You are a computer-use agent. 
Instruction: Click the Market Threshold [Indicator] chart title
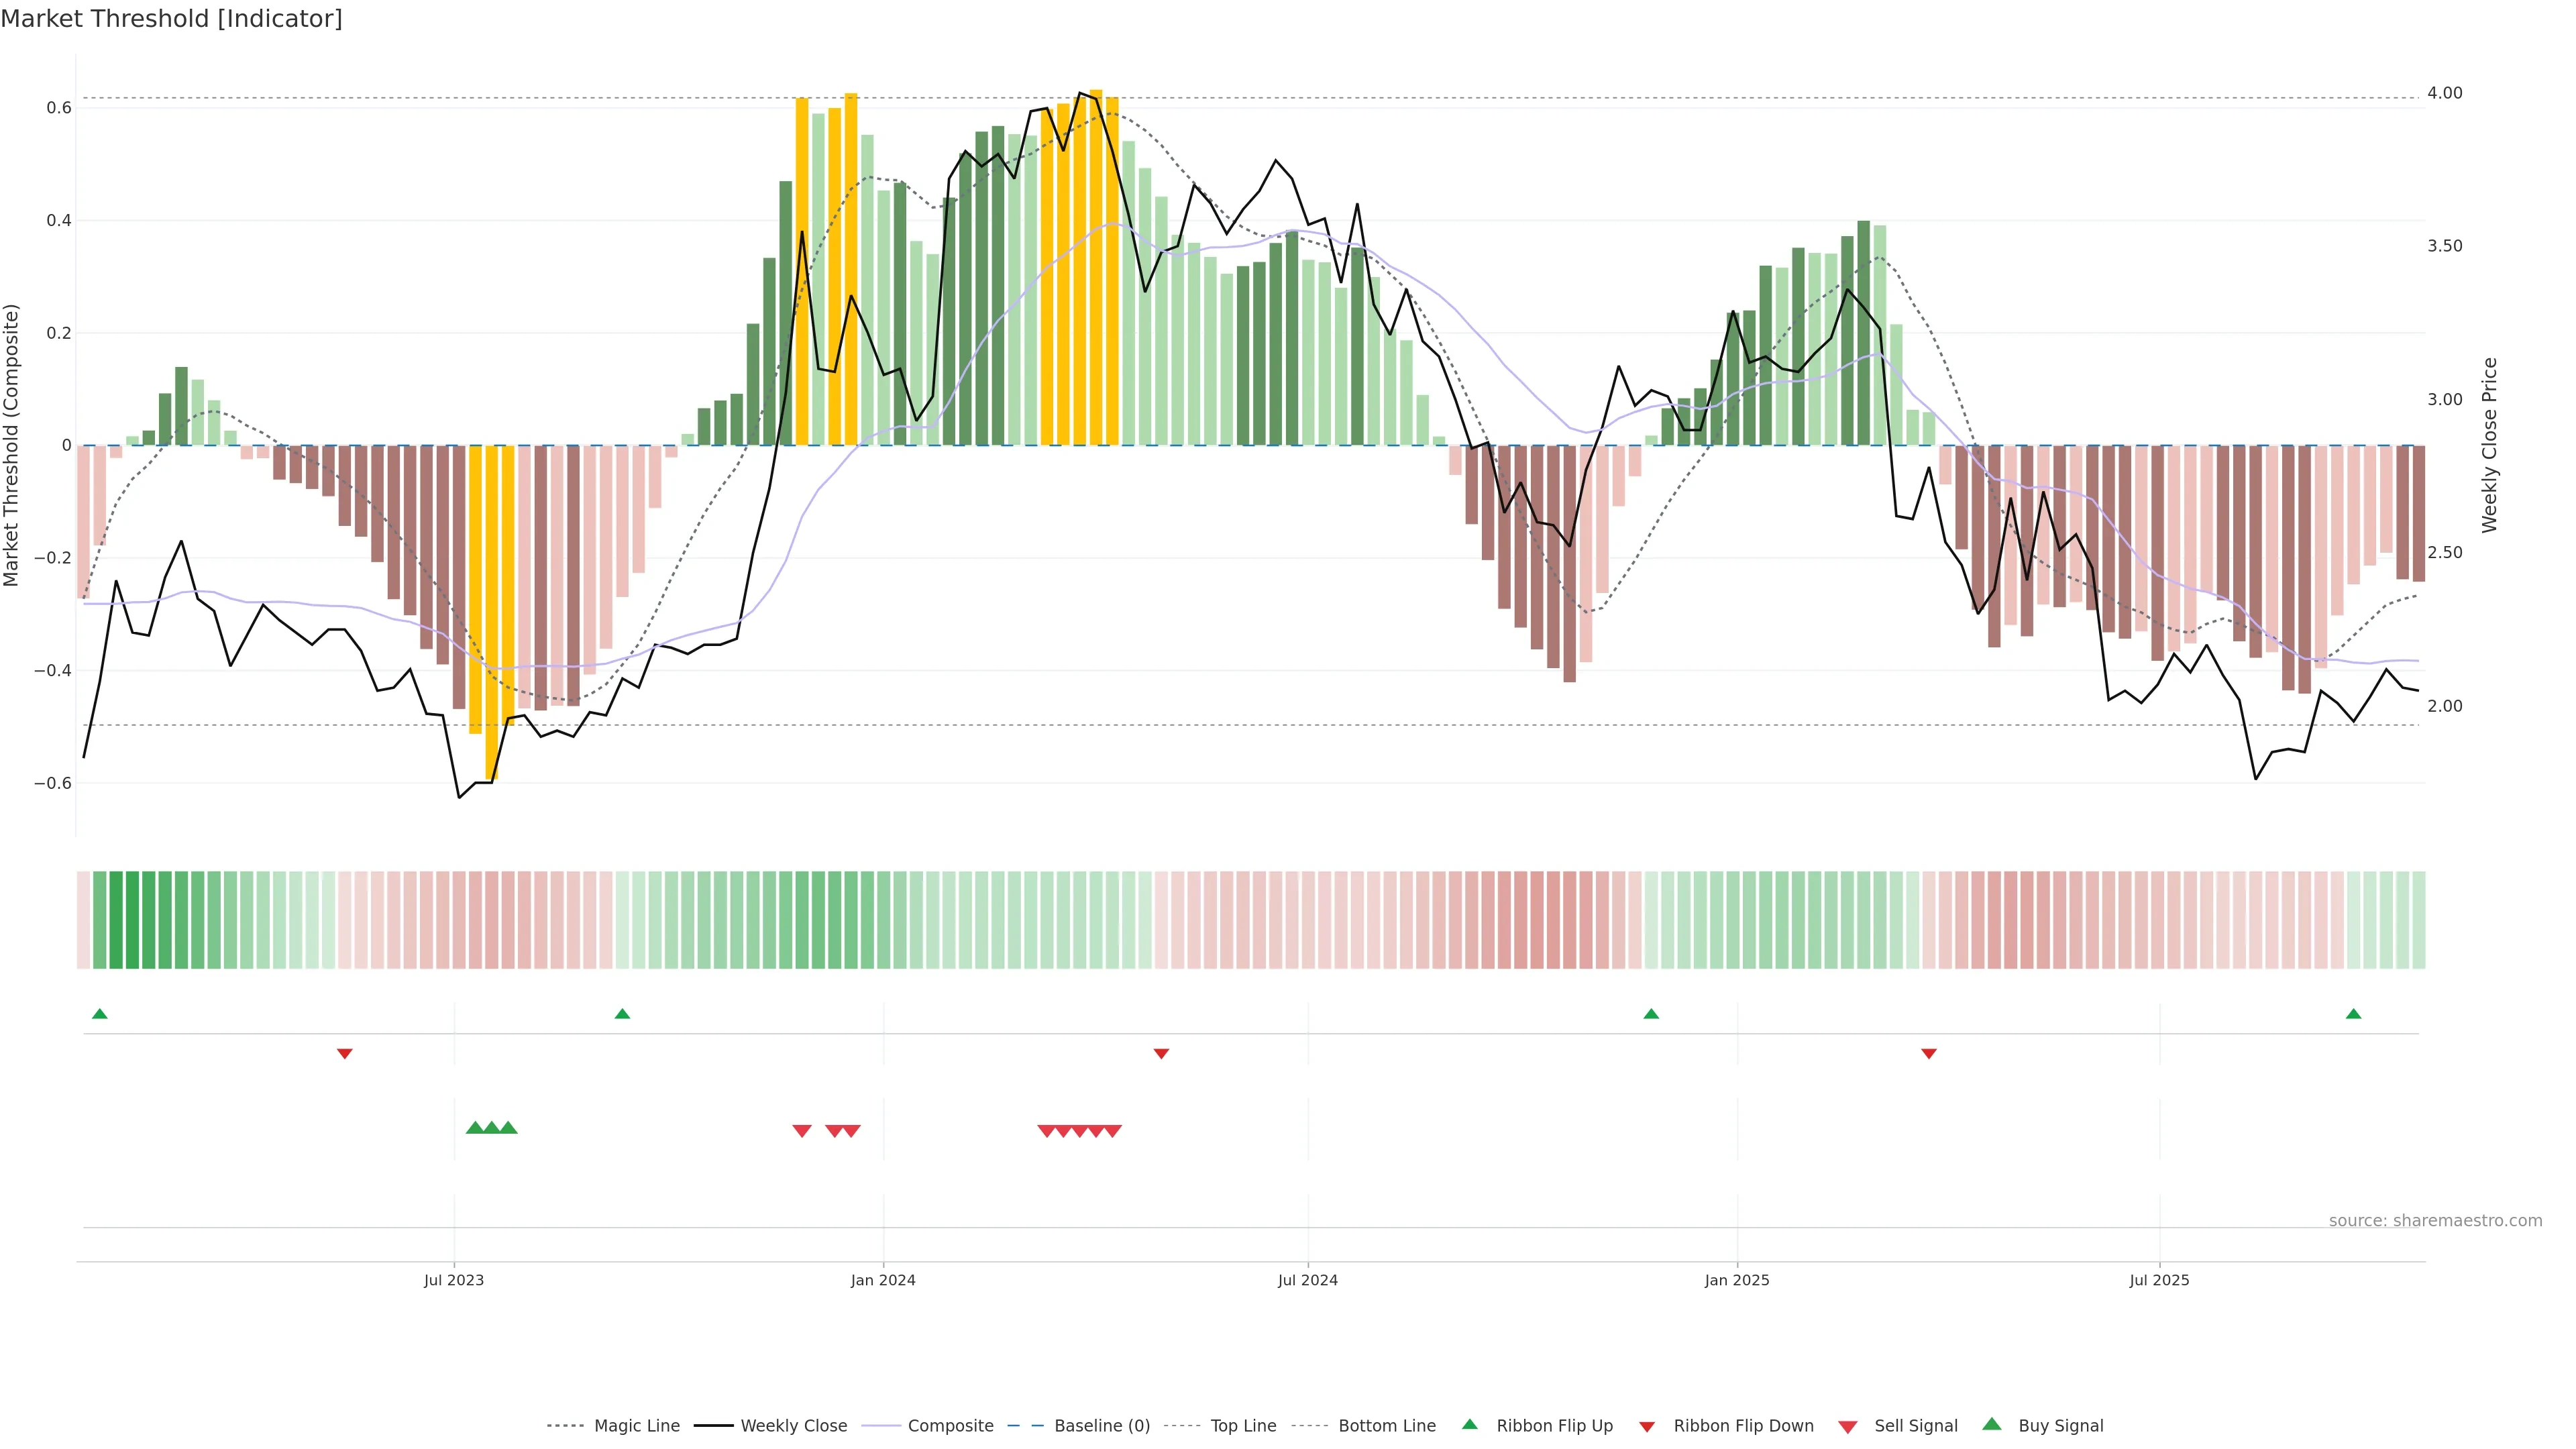point(171,19)
